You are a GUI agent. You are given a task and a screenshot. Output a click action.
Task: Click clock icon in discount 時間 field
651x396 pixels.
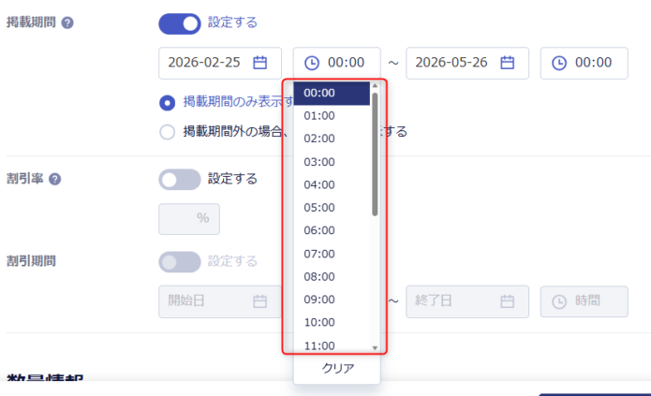(559, 301)
